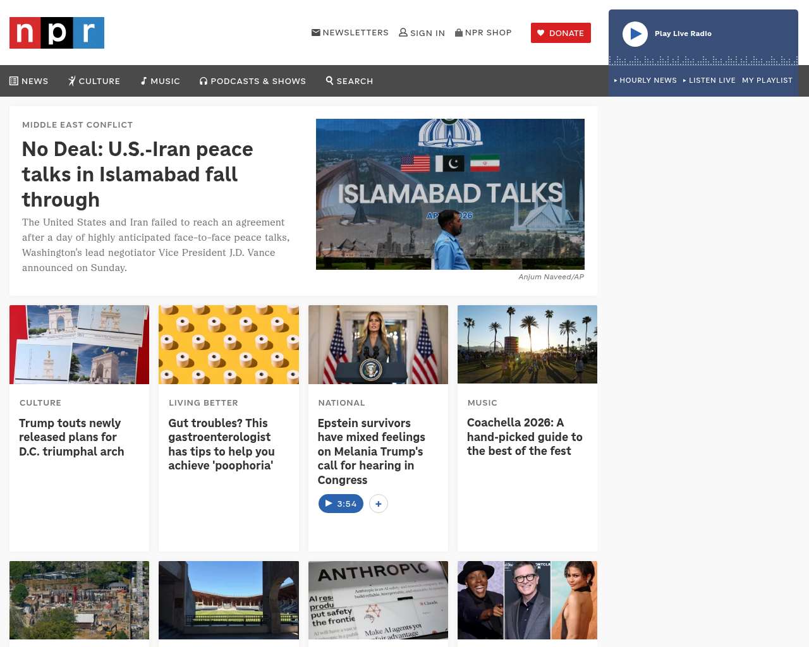
Task: Open the Culture section menu
Action: [94, 81]
